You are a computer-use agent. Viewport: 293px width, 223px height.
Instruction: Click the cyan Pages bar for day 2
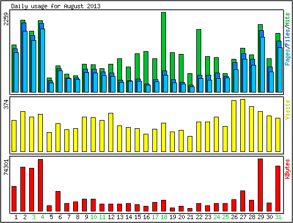(25, 62)
